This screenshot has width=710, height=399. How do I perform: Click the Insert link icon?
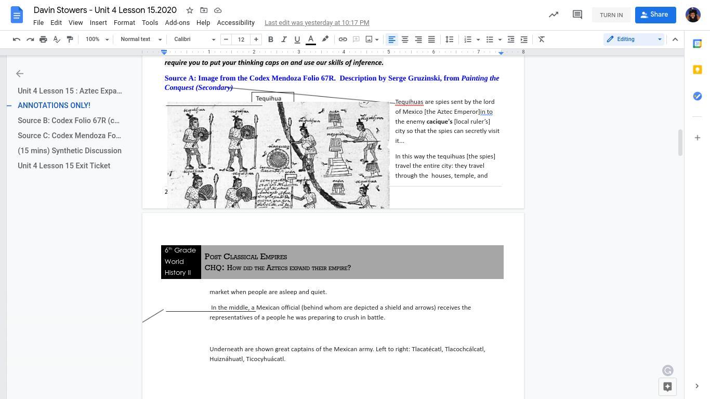coord(343,39)
